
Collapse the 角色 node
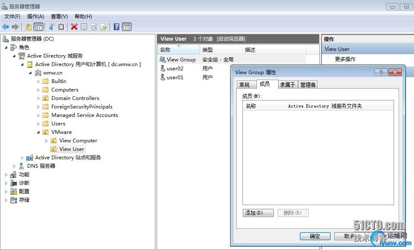pos(6,47)
